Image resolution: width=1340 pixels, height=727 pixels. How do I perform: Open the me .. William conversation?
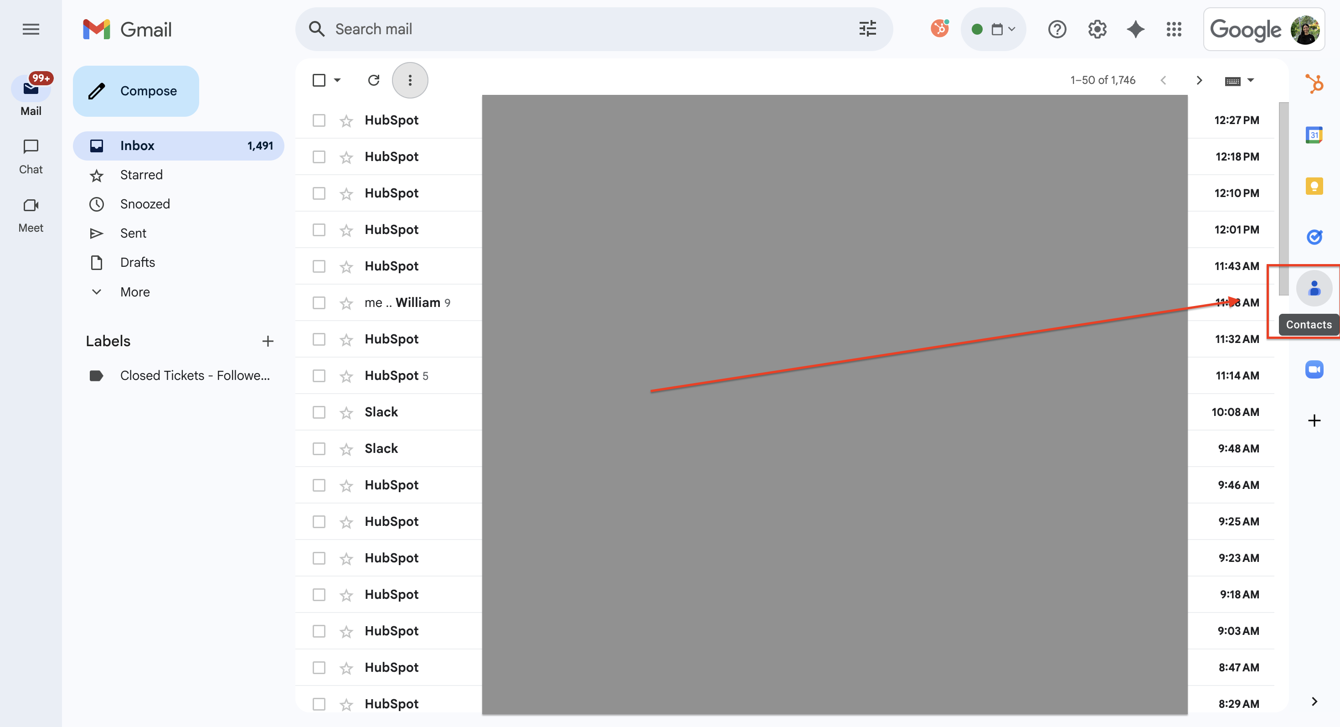(784, 302)
